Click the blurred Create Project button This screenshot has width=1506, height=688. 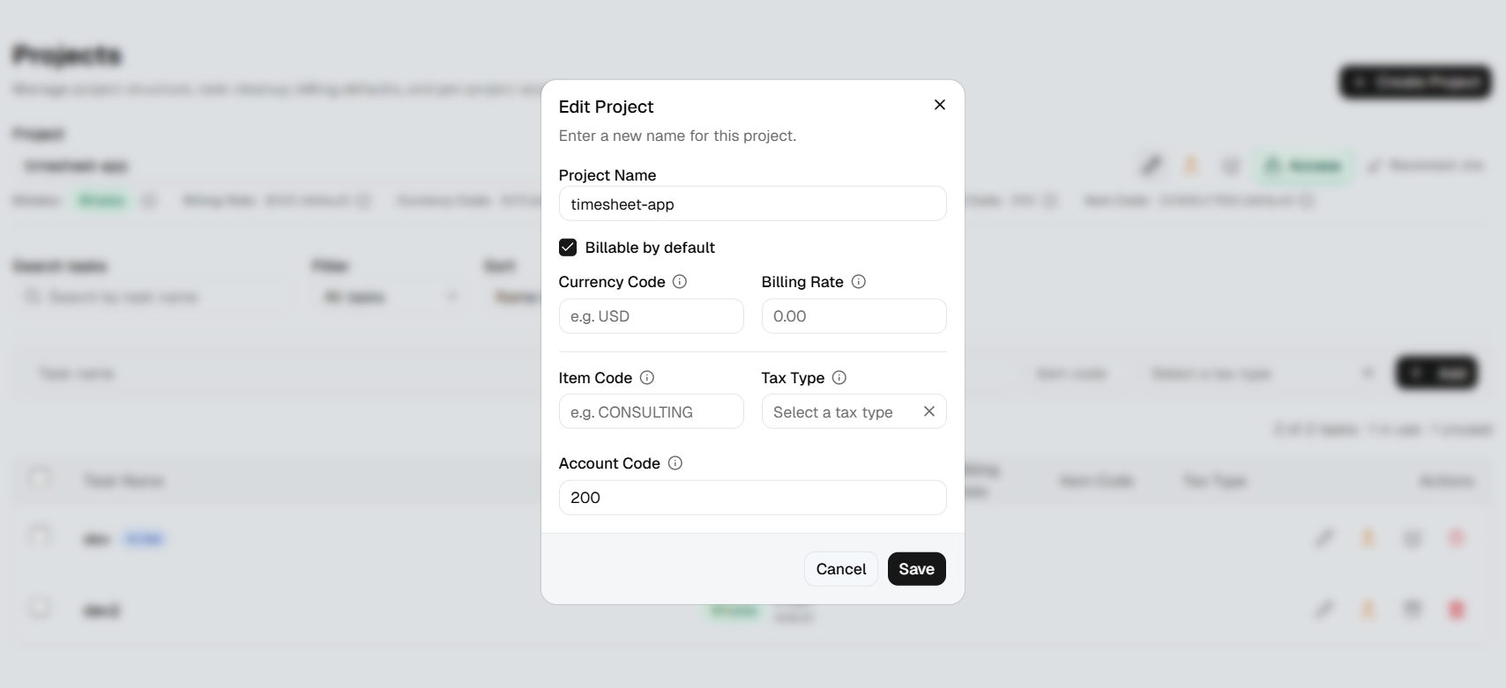pyautogui.click(x=1415, y=82)
